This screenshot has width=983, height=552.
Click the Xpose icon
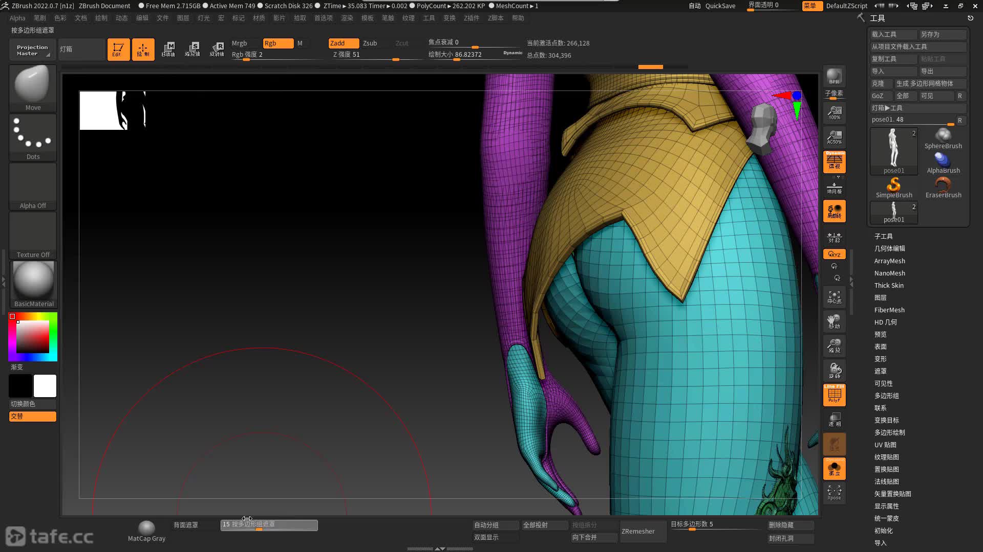point(834,493)
